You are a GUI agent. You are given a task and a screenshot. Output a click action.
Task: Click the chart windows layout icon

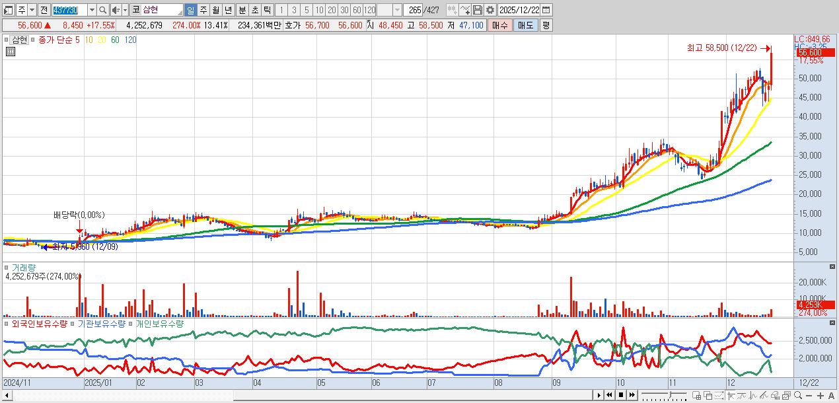pos(786,396)
